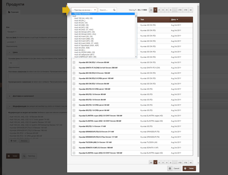Click the next-page arrow in the bottom pager
Viewport: 228px width, 175px height.
click(191, 162)
